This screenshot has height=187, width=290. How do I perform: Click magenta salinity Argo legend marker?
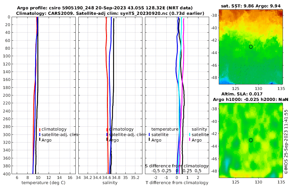click(190, 140)
